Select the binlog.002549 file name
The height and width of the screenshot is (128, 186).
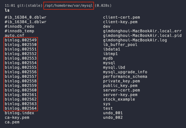point(21,40)
